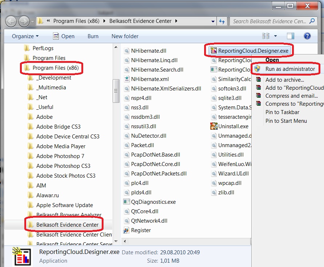
Task: Click QqDiagnostics.exe icon
Action: (126, 202)
